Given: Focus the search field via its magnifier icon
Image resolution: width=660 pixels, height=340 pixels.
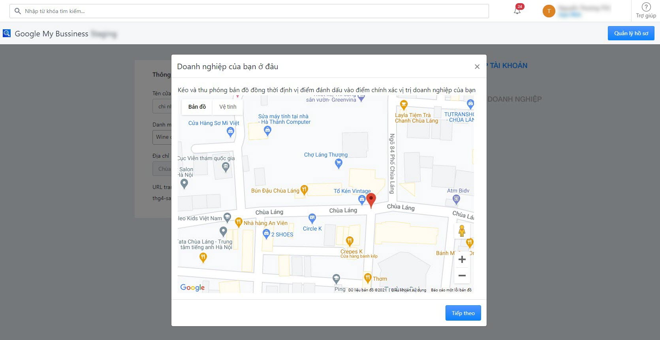Looking at the screenshot, I should 17,11.
